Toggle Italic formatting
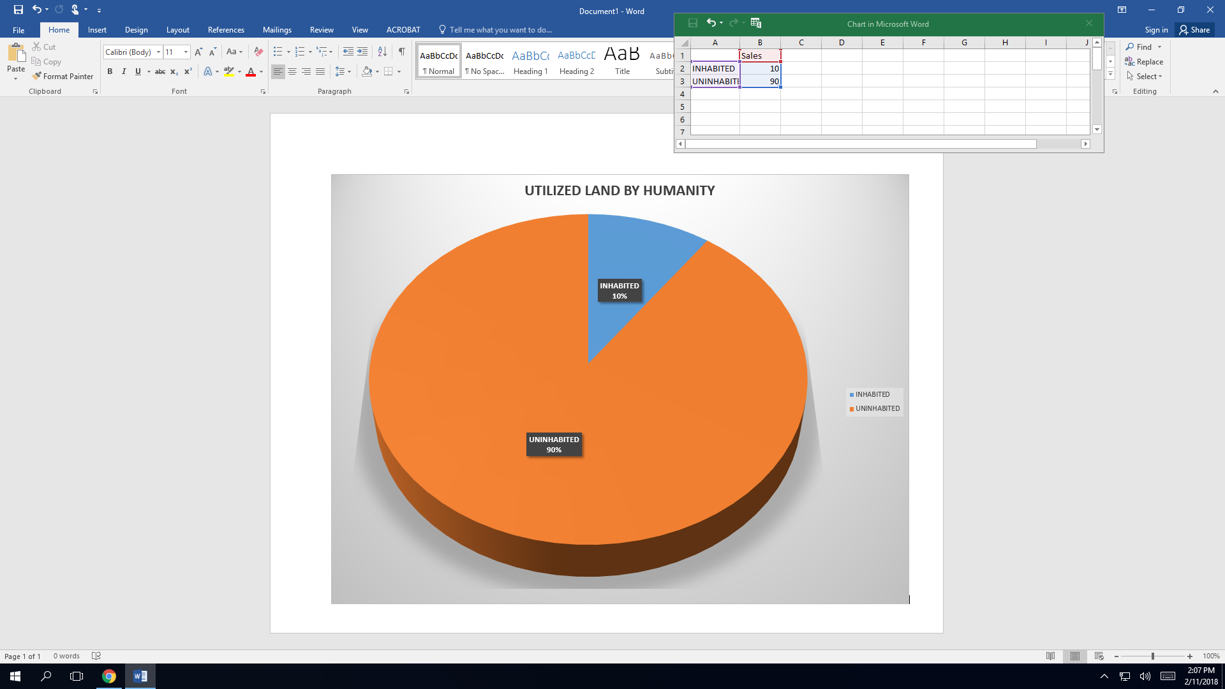 click(x=124, y=71)
